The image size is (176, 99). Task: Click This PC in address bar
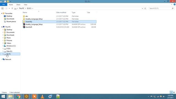(21, 9)
